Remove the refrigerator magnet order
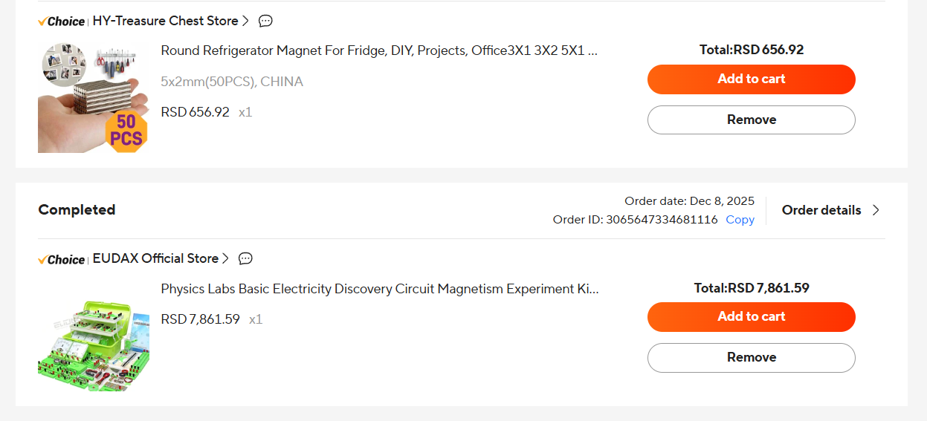Viewport: 927px width, 421px height. tap(751, 120)
